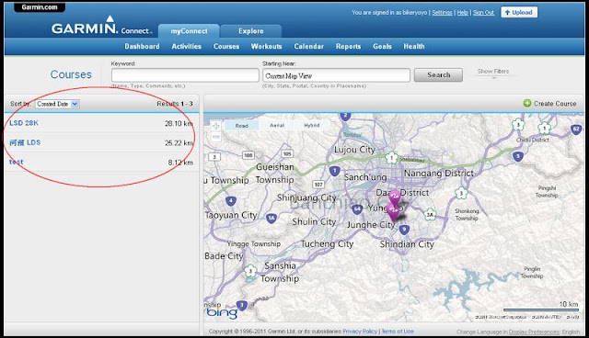Open the Explore tab

(251, 31)
